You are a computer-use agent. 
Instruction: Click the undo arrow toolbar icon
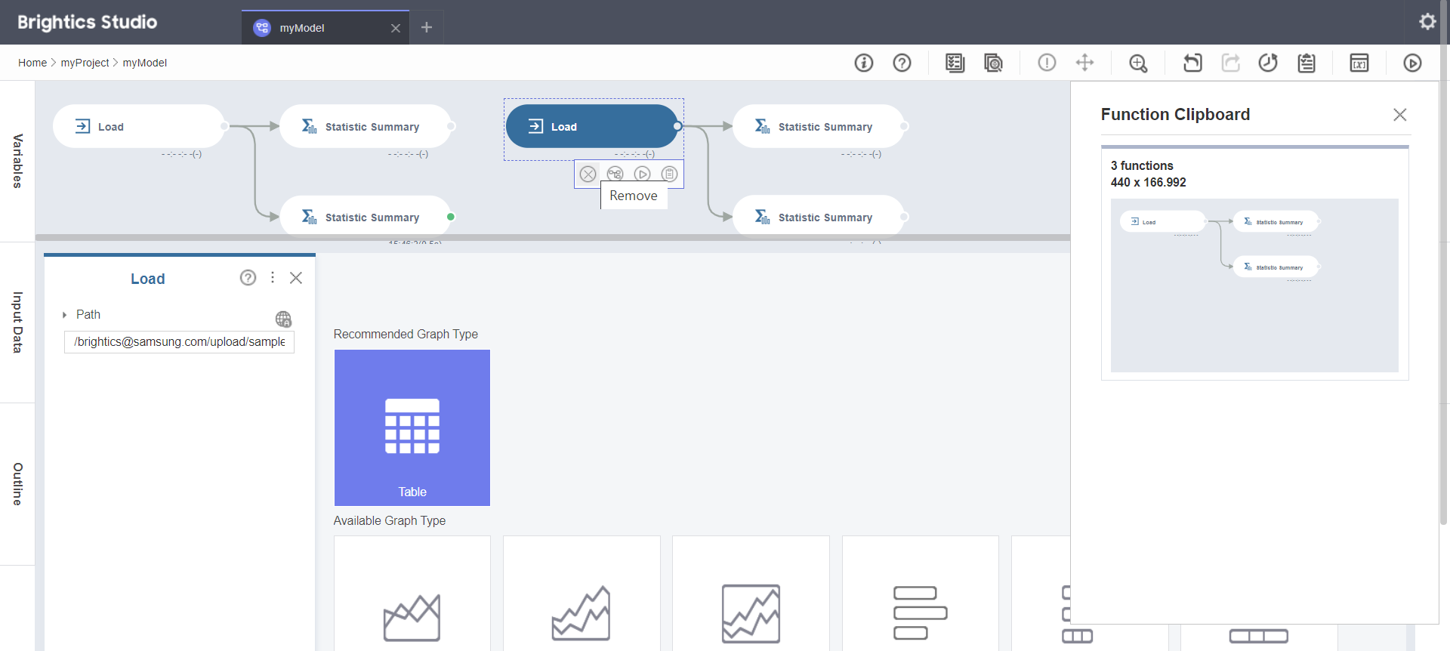click(1192, 63)
